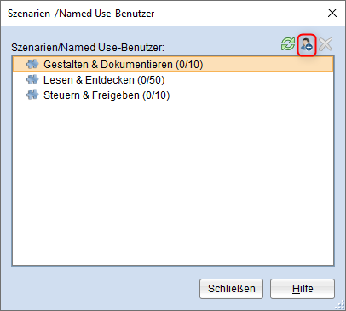Refresh the scenario list with green arrows icon
346x311 pixels.
click(x=288, y=44)
